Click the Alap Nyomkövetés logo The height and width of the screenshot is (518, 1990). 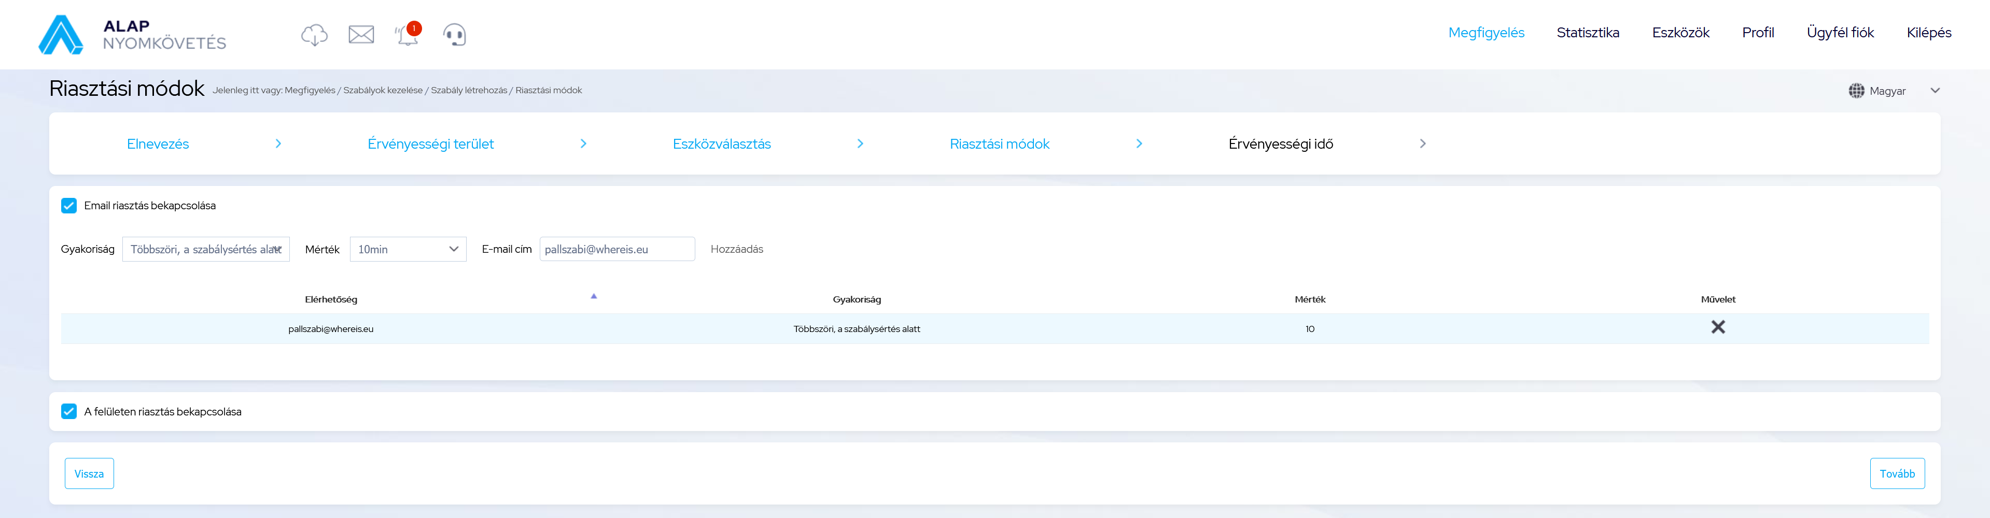[x=132, y=35]
